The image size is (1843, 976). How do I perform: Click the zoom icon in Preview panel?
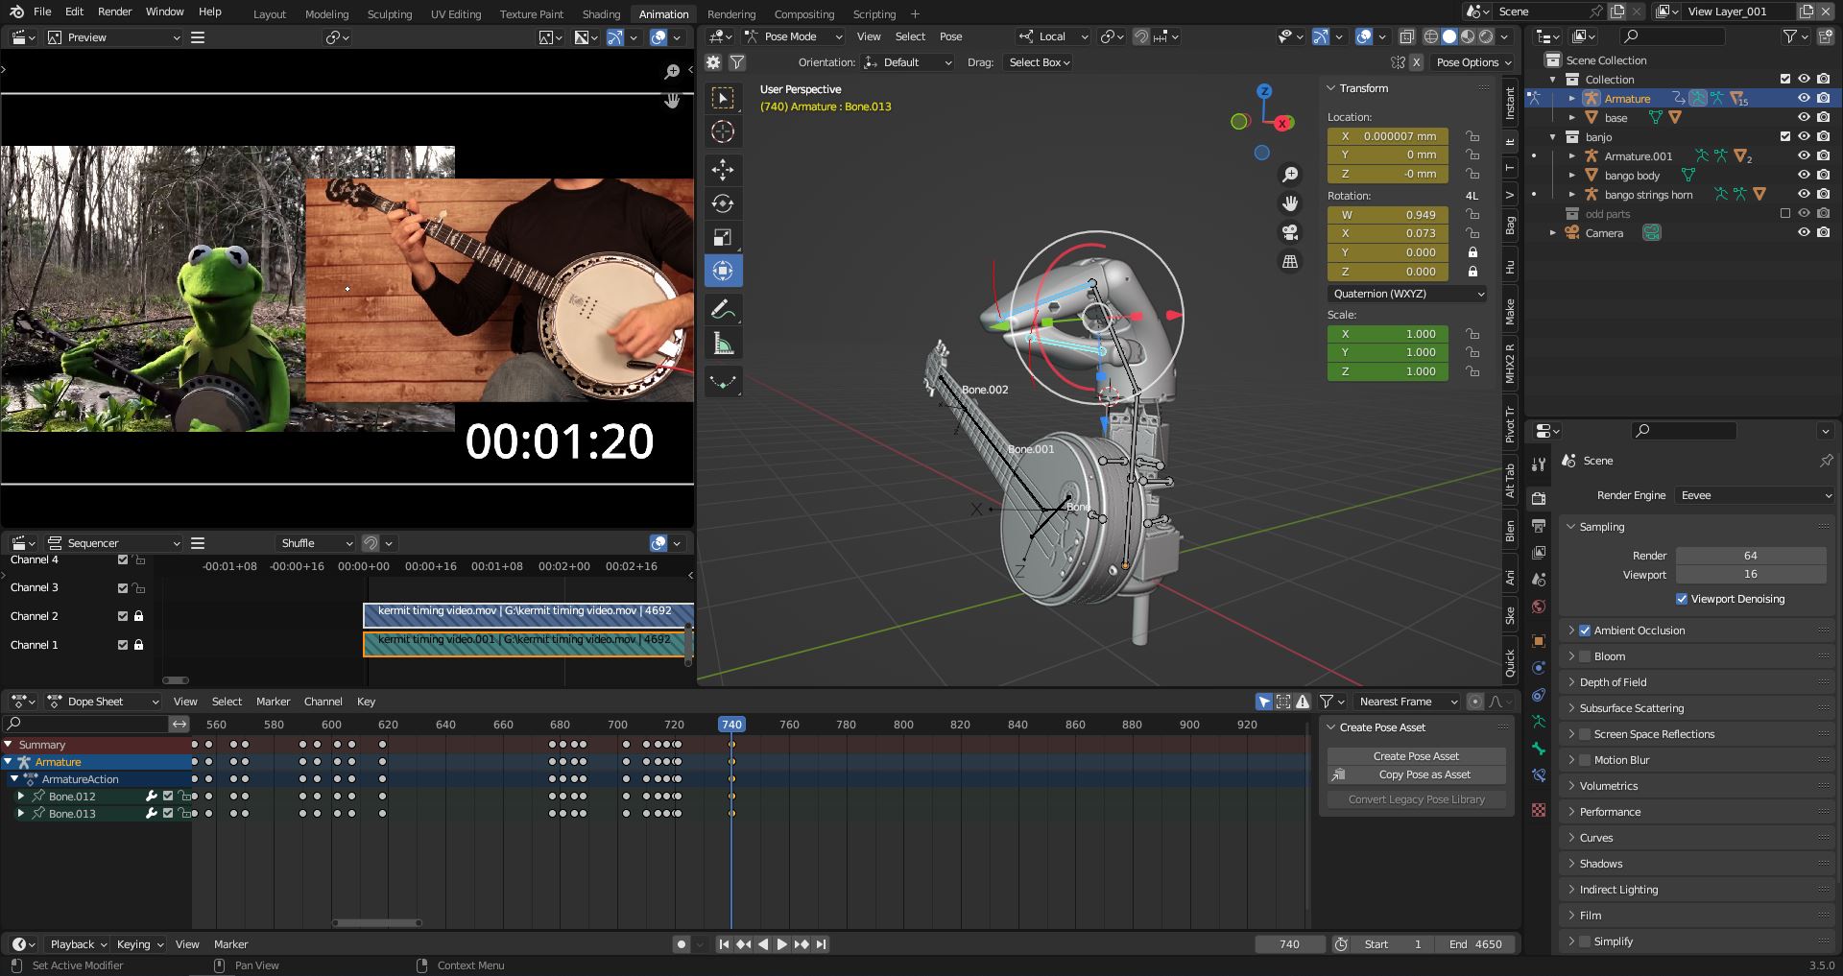pyautogui.click(x=672, y=71)
